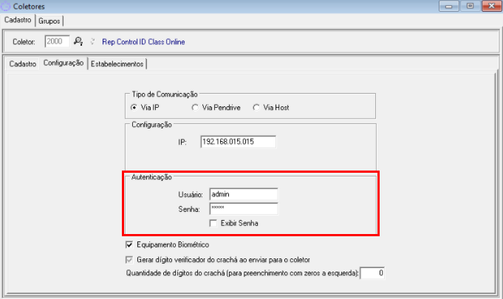Click the Coletores window icon in title bar

click(x=7, y=7)
